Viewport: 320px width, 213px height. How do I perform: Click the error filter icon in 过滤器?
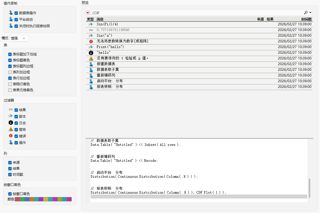[11, 136]
